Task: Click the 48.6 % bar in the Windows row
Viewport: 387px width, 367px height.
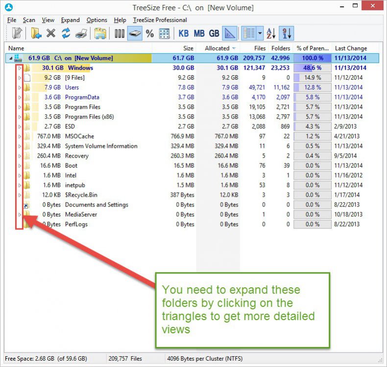Action: pos(313,68)
